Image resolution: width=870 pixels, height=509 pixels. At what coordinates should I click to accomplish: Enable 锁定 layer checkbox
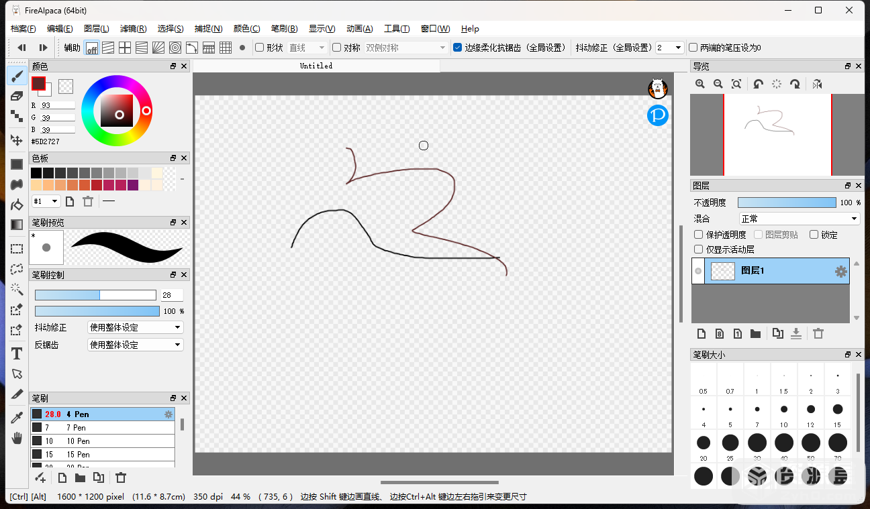pyautogui.click(x=814, y=235)
